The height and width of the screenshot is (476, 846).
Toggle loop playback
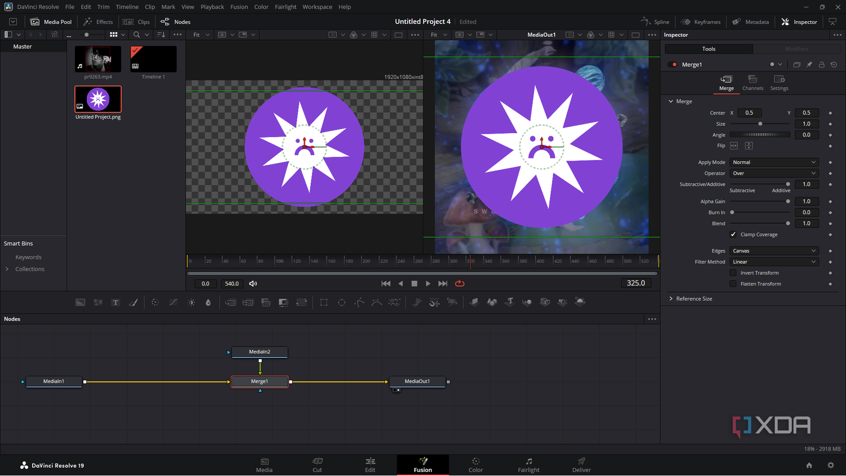tap(460, 284)
